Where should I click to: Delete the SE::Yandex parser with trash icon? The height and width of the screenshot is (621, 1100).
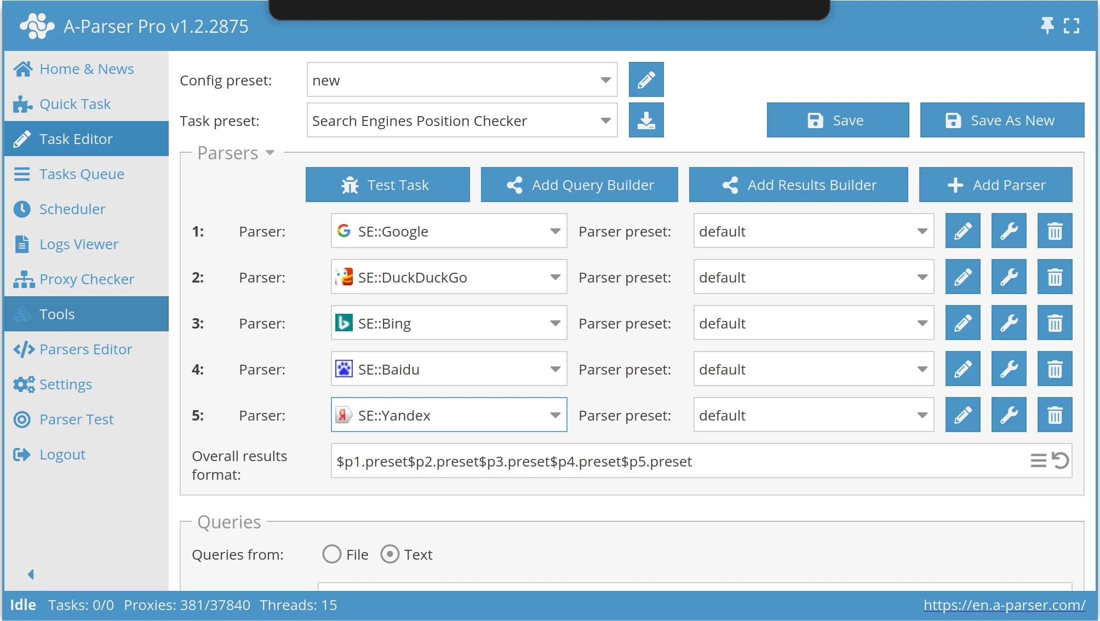[x=1054, y=415]
